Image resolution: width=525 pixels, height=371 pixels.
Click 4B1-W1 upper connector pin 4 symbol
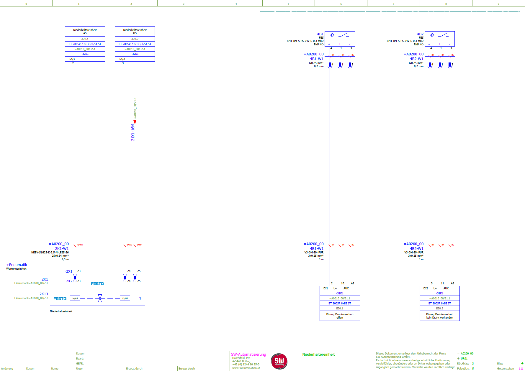point(330,65)
